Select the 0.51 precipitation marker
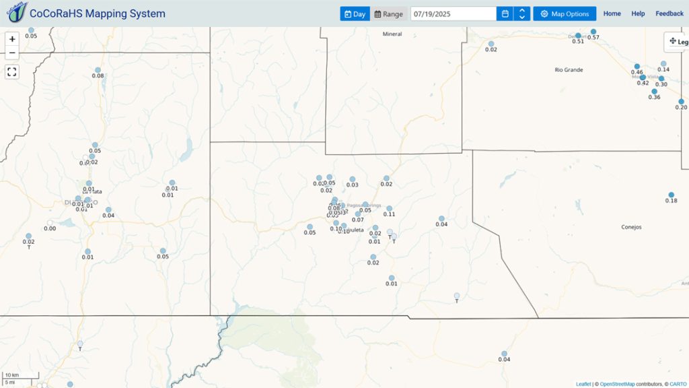This screenshot has width=689, height=388. 578,36
